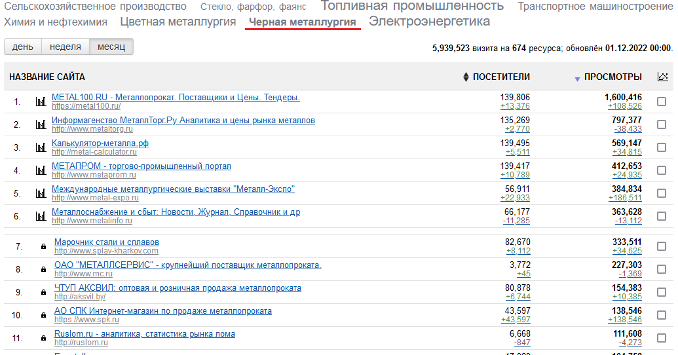Open stats chart icon for Калькулятор-металла.рф row
The width and height of the screenshot is (678, 355).
point(41,148)
